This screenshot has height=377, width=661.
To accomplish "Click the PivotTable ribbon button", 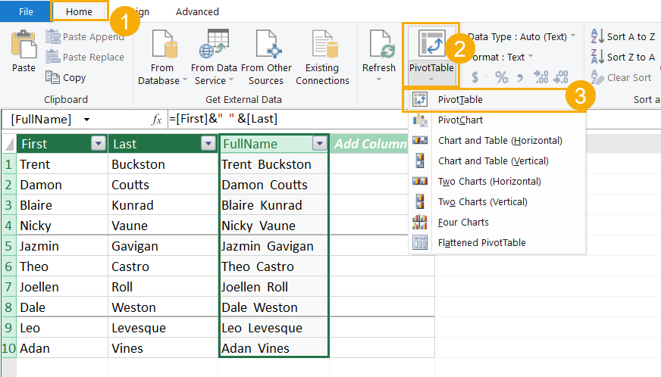I will (x=431, y=55).
